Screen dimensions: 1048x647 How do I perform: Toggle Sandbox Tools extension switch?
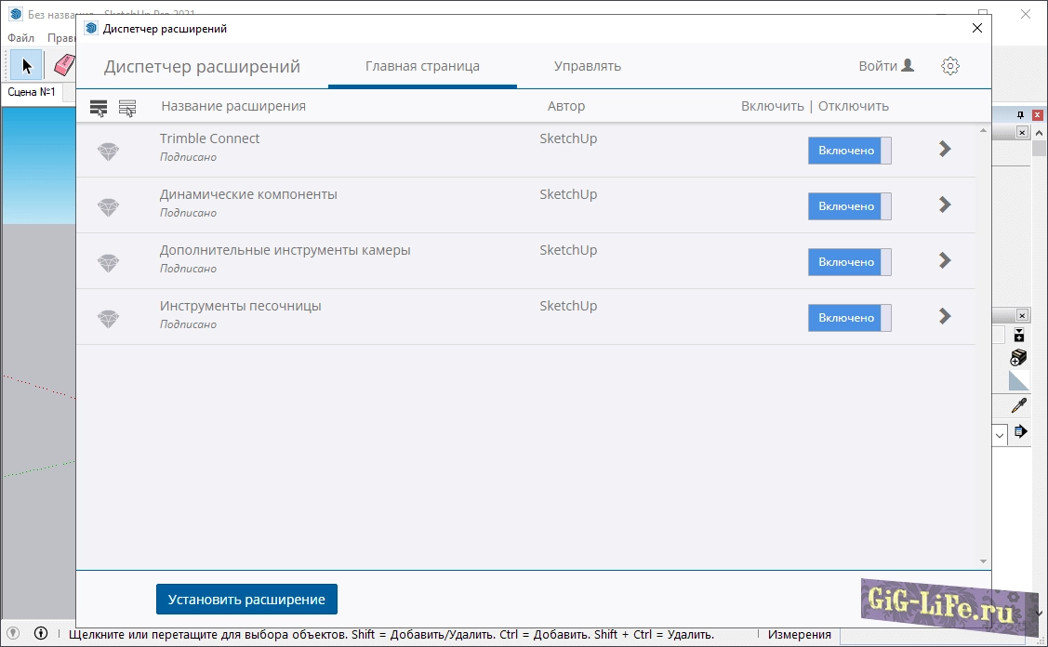point(849,318)
